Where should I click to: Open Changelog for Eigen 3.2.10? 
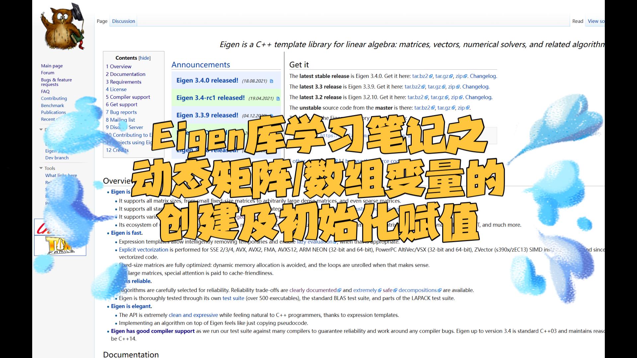click(478, 97)
